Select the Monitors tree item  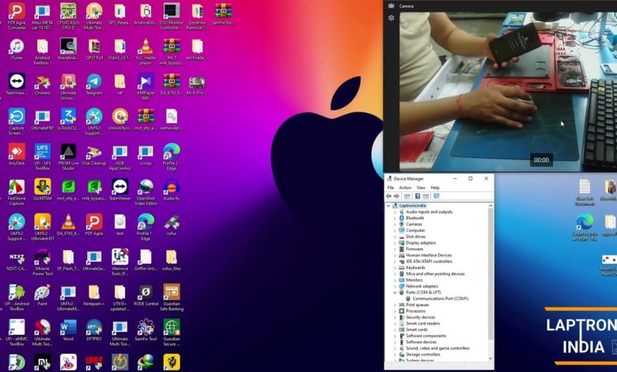tap(414, 280)
